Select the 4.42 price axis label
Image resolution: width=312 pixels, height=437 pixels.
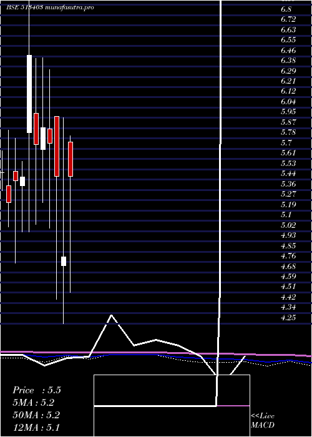pyautogui.click(x=288, y=297)
